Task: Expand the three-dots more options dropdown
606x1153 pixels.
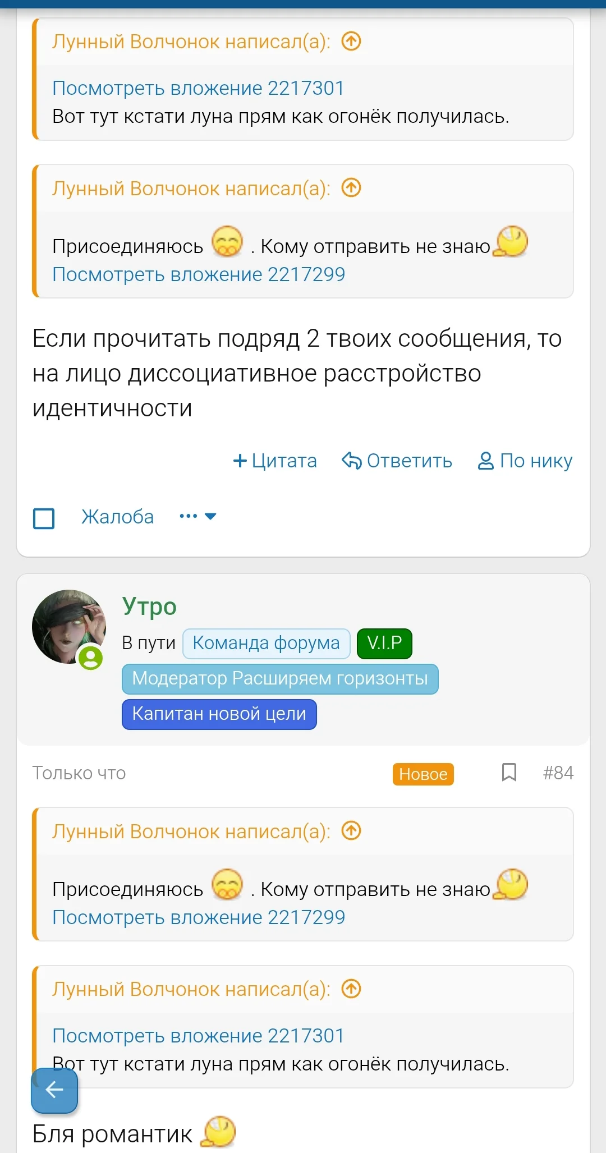Action: point(198,516)
